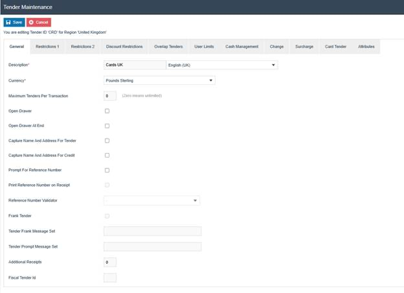
Task: Select the Surcharge tab
Action: click(x=304, y=47)
